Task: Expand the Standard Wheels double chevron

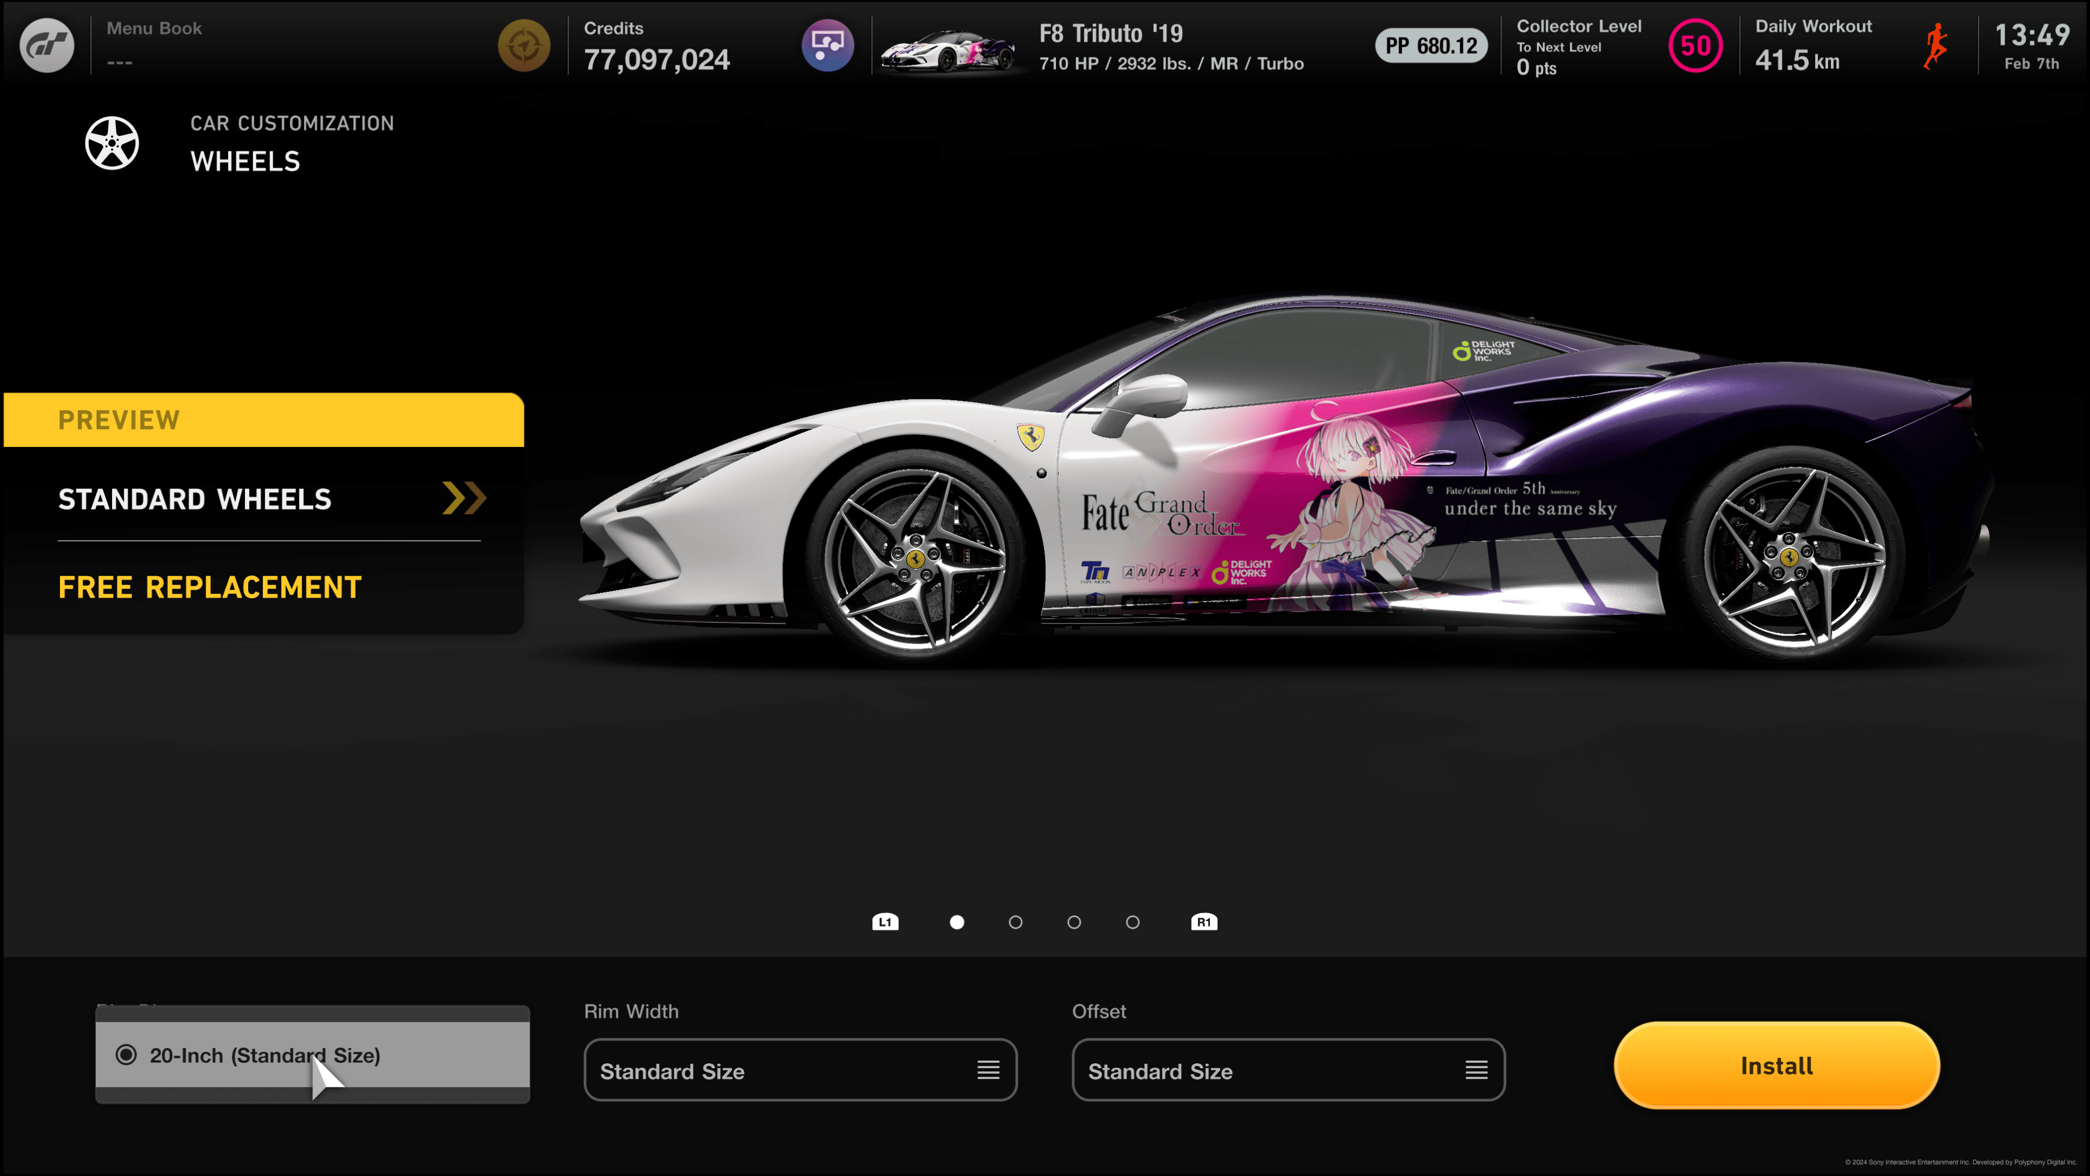Action: (464, 498)
